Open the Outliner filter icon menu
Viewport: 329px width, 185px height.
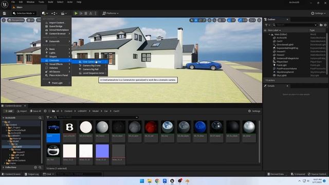click(267, 25)
